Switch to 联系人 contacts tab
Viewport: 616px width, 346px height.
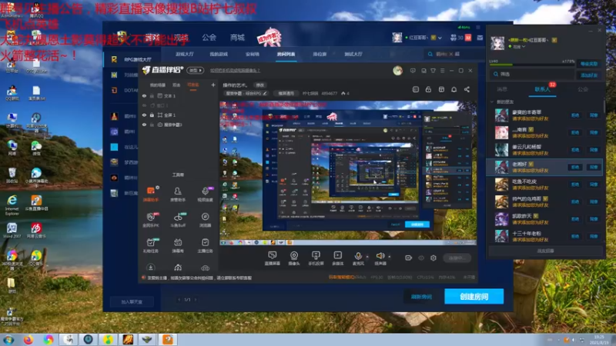pos(542,89)
